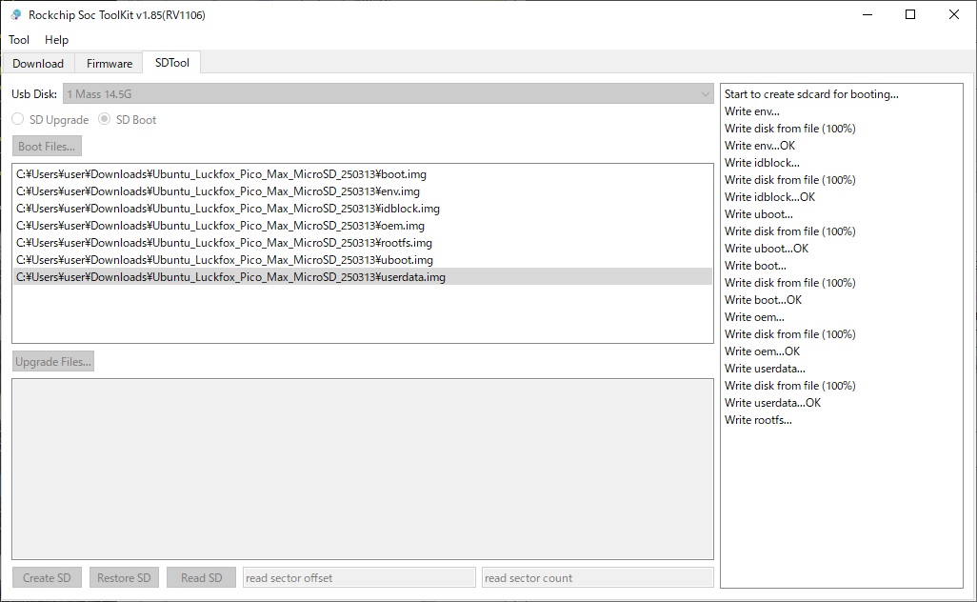This screenshot has width=977, height=602.
Task: Click the Restore SD button
Action: coord(124,577)
